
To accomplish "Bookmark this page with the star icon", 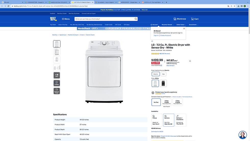I will pos(234,6).
